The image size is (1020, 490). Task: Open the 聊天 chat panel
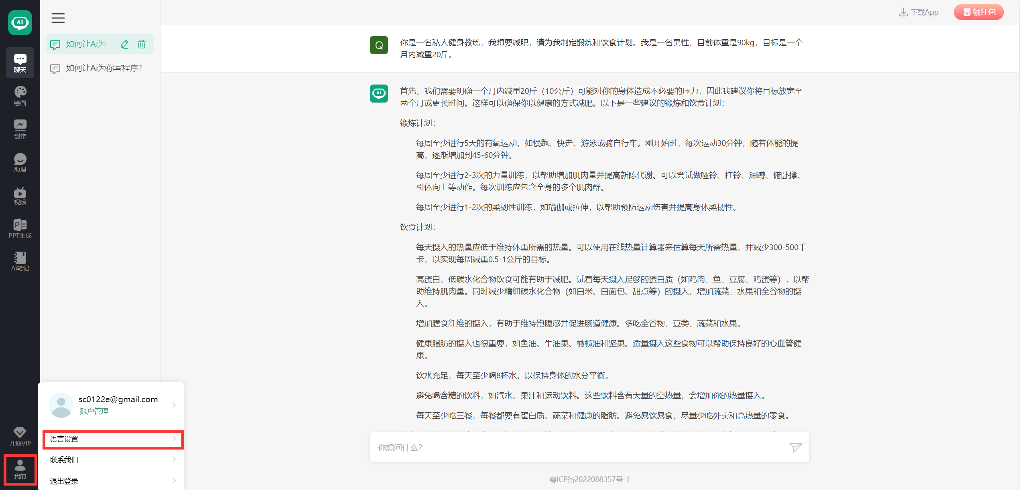(20, 62)
